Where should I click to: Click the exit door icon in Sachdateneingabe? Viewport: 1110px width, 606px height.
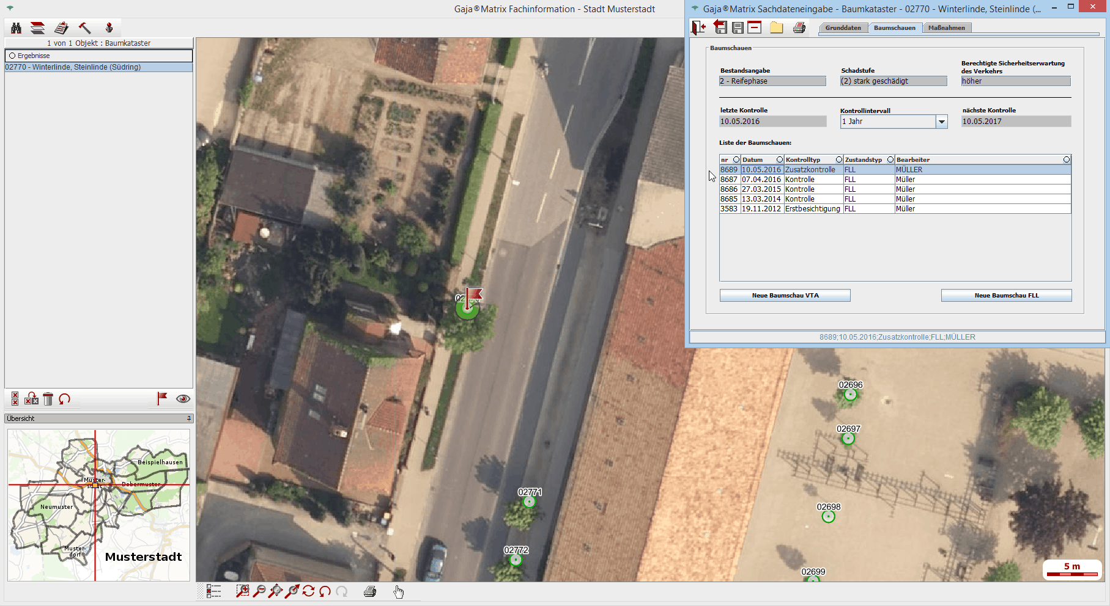[x=698, y=27]
